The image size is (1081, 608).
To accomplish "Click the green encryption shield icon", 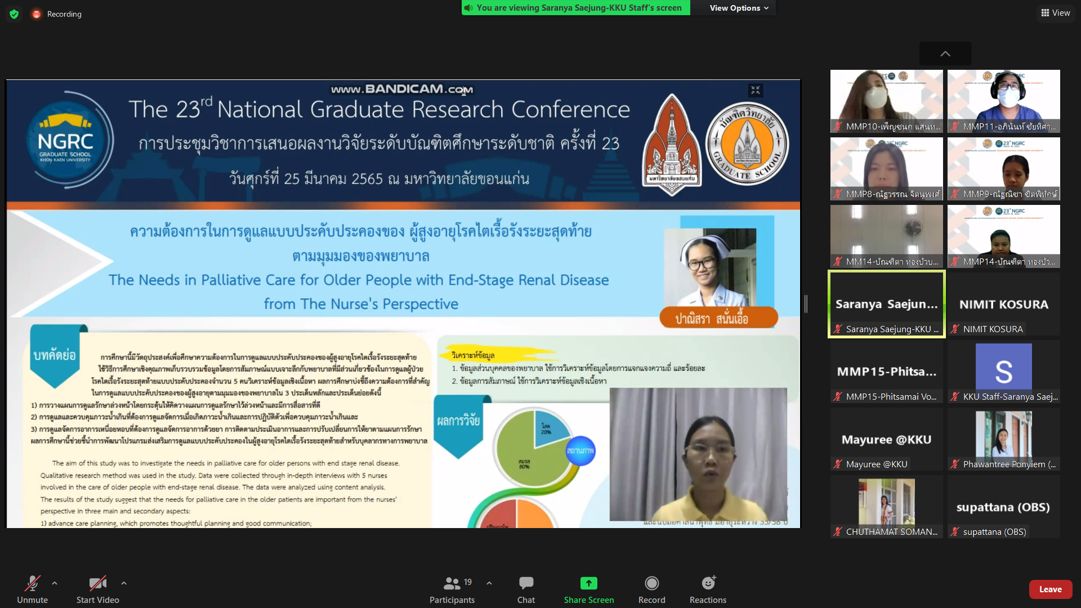I will 14,14.
